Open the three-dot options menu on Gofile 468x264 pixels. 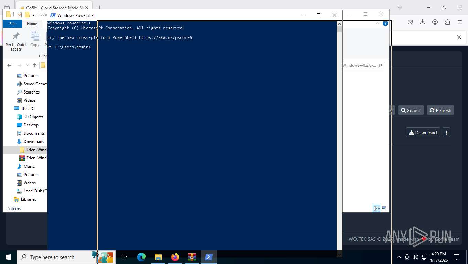446,133
